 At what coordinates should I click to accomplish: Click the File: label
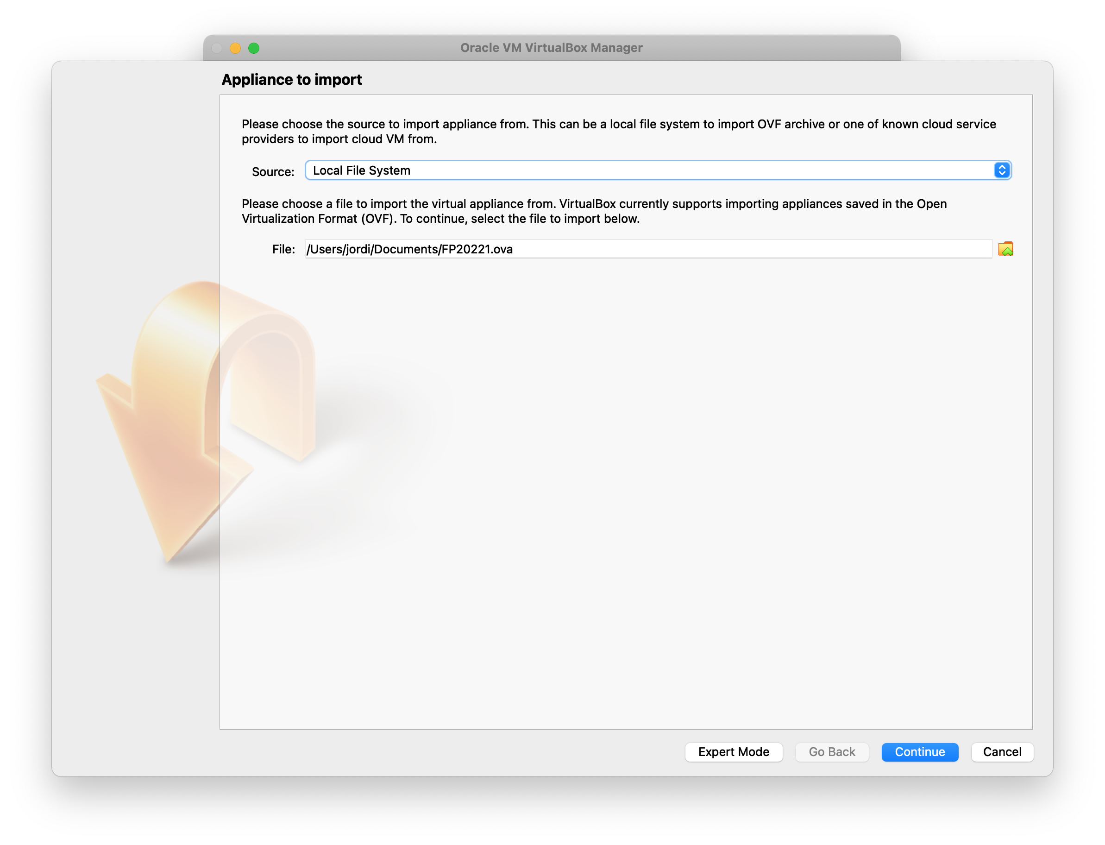(283, 250)
